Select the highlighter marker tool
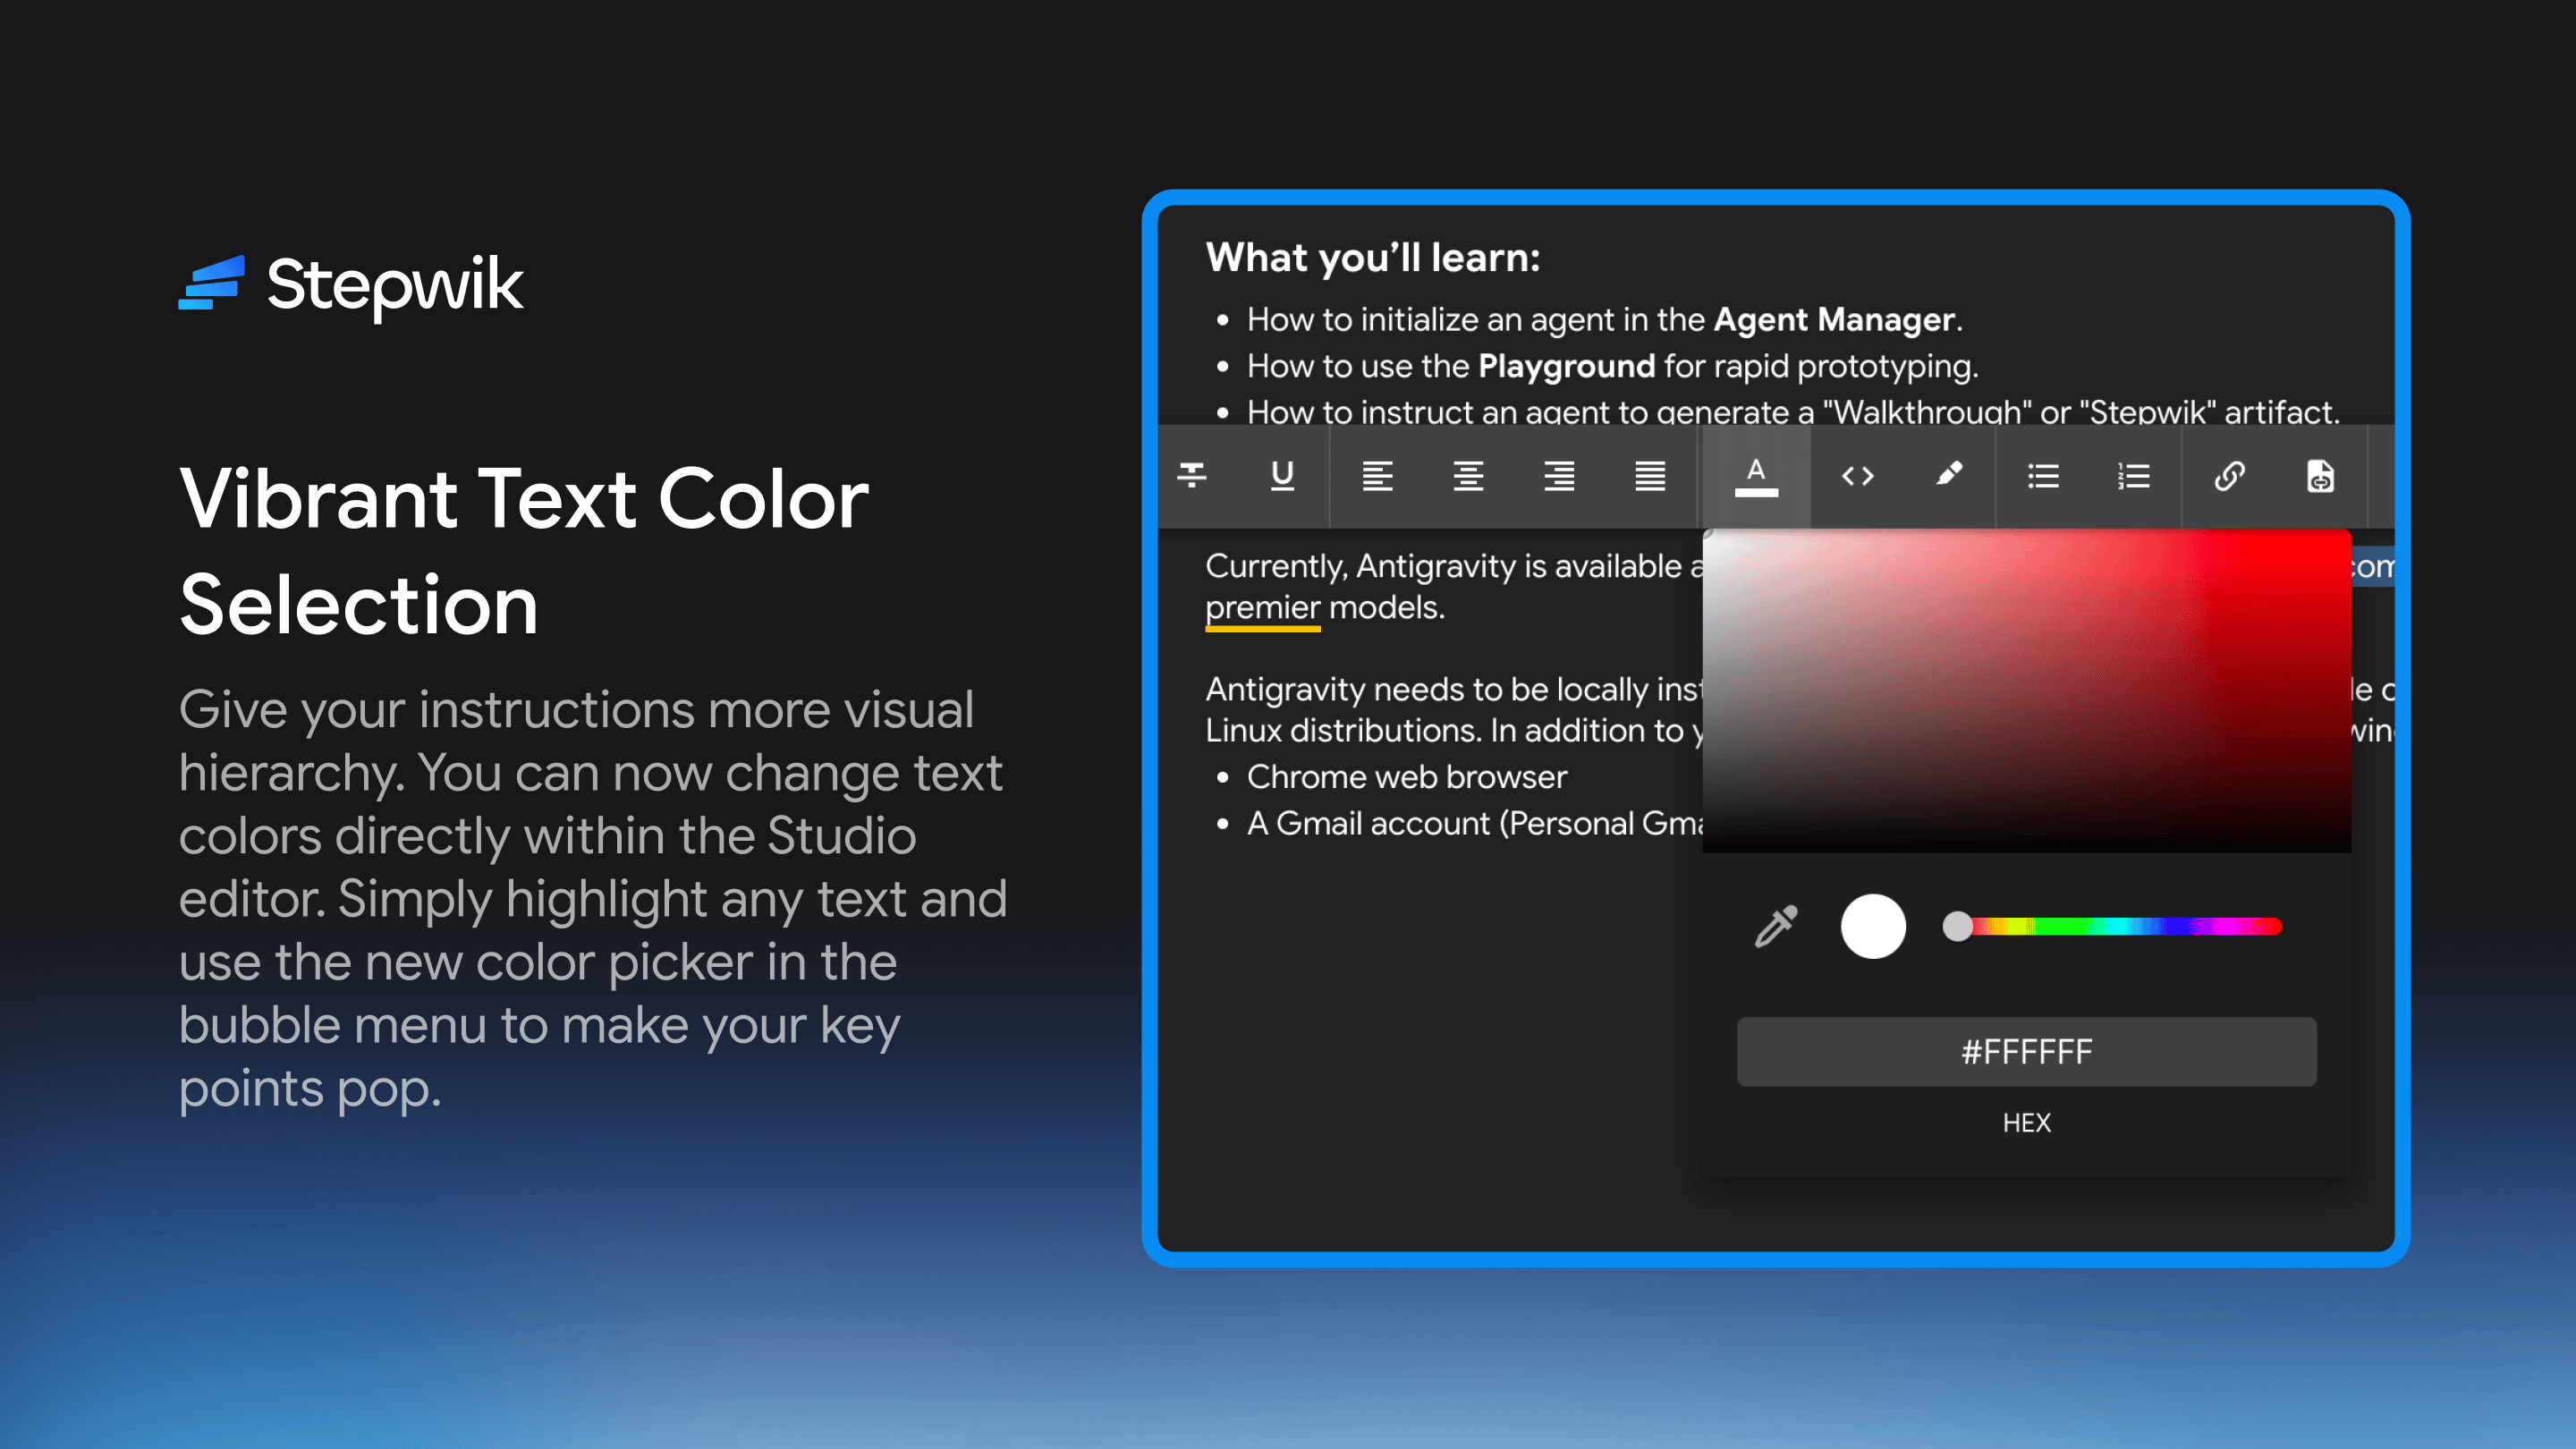This screenshot has height=1449, width=2576. (x=1948, y=474)
